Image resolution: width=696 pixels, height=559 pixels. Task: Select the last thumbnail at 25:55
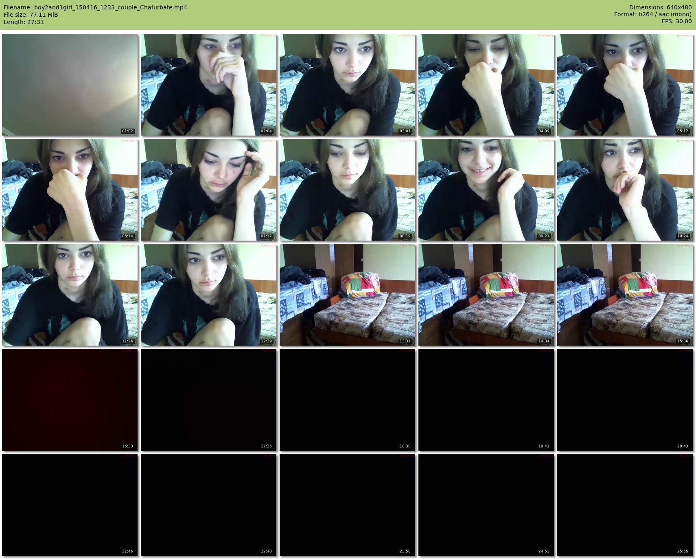coord(625,505)
